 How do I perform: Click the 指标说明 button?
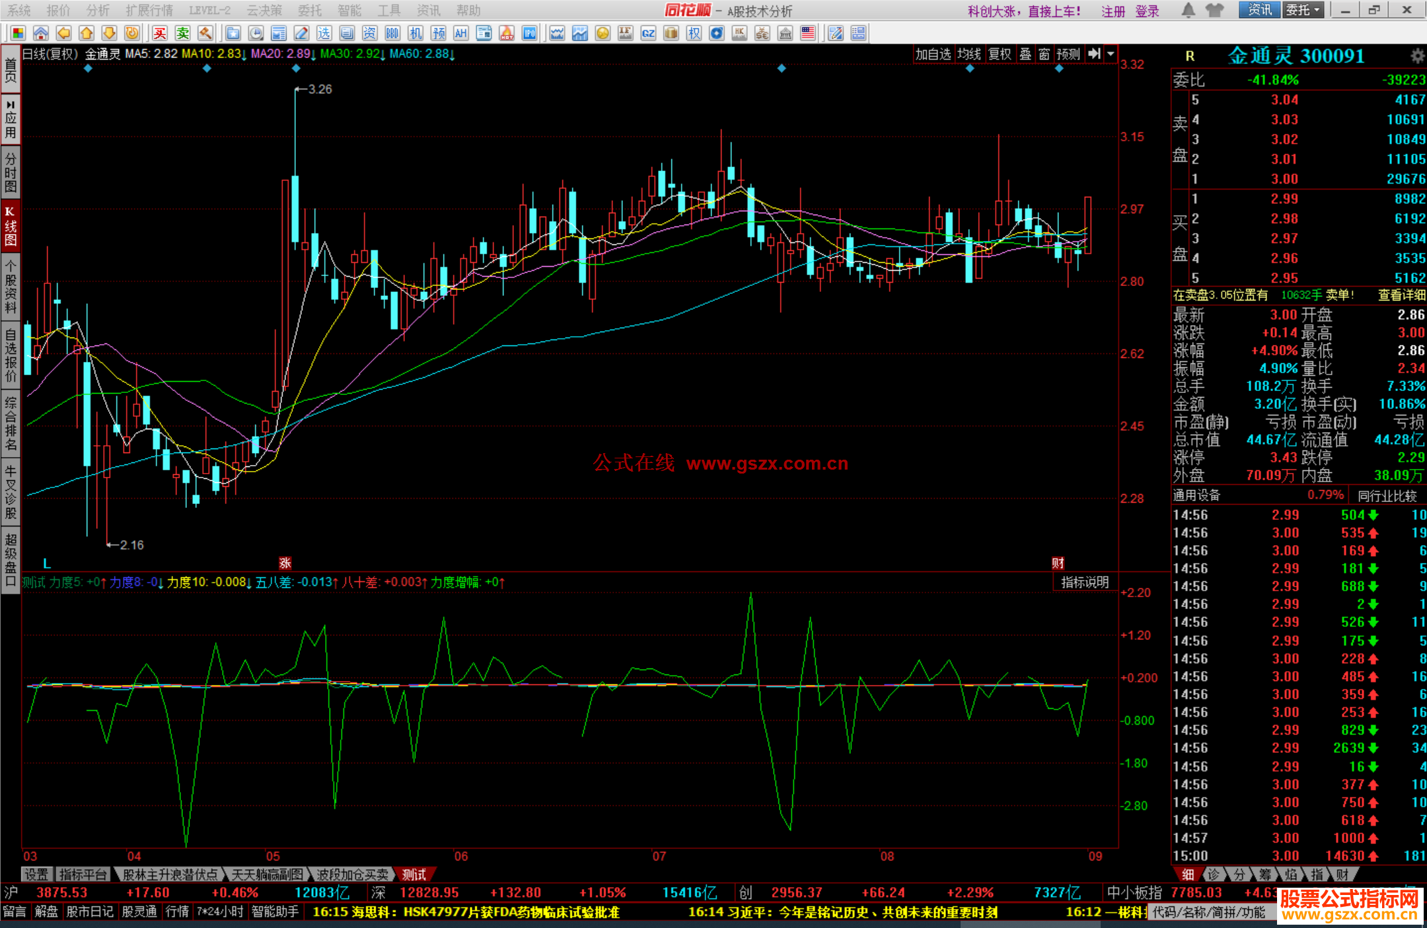coord(1085,583)
